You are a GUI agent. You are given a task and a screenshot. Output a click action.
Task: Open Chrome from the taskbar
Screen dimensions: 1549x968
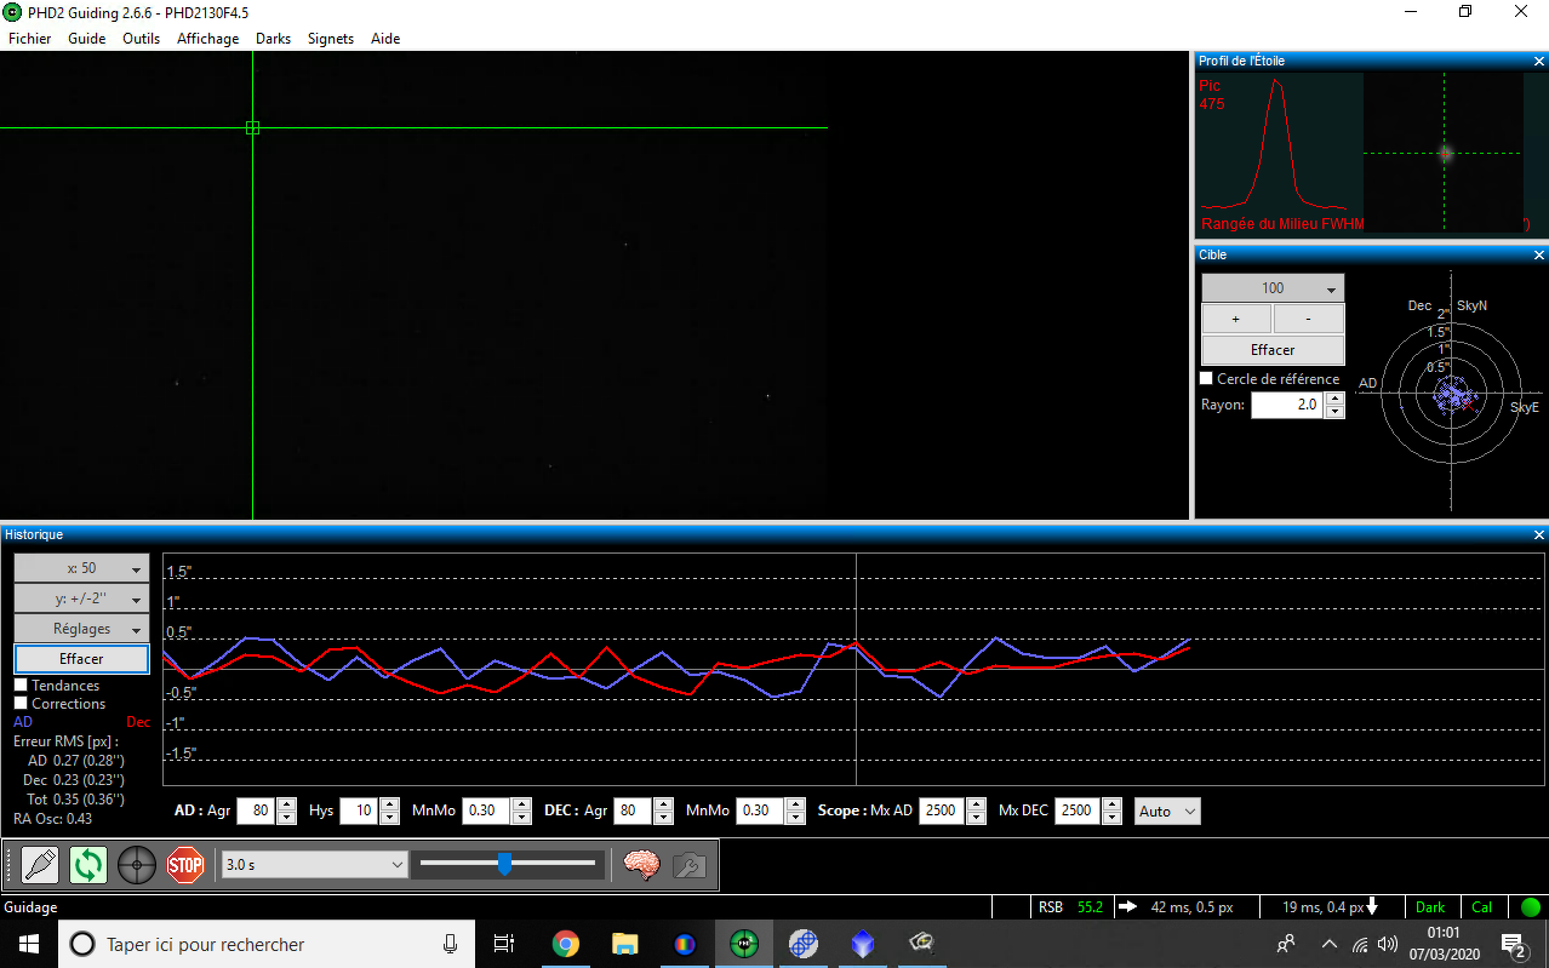pyautogui.click(x=565, y=944)
